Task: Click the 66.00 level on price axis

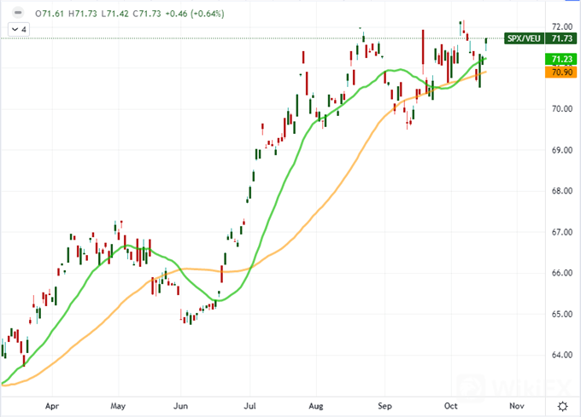Action: pyautogui.click(x=561, y=273)
